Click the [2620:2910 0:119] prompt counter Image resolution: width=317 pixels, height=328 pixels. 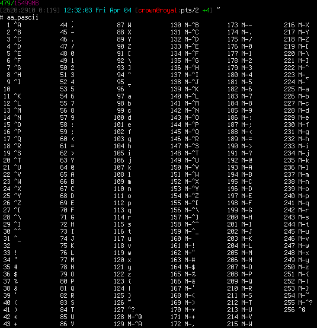tap(30, 10)
